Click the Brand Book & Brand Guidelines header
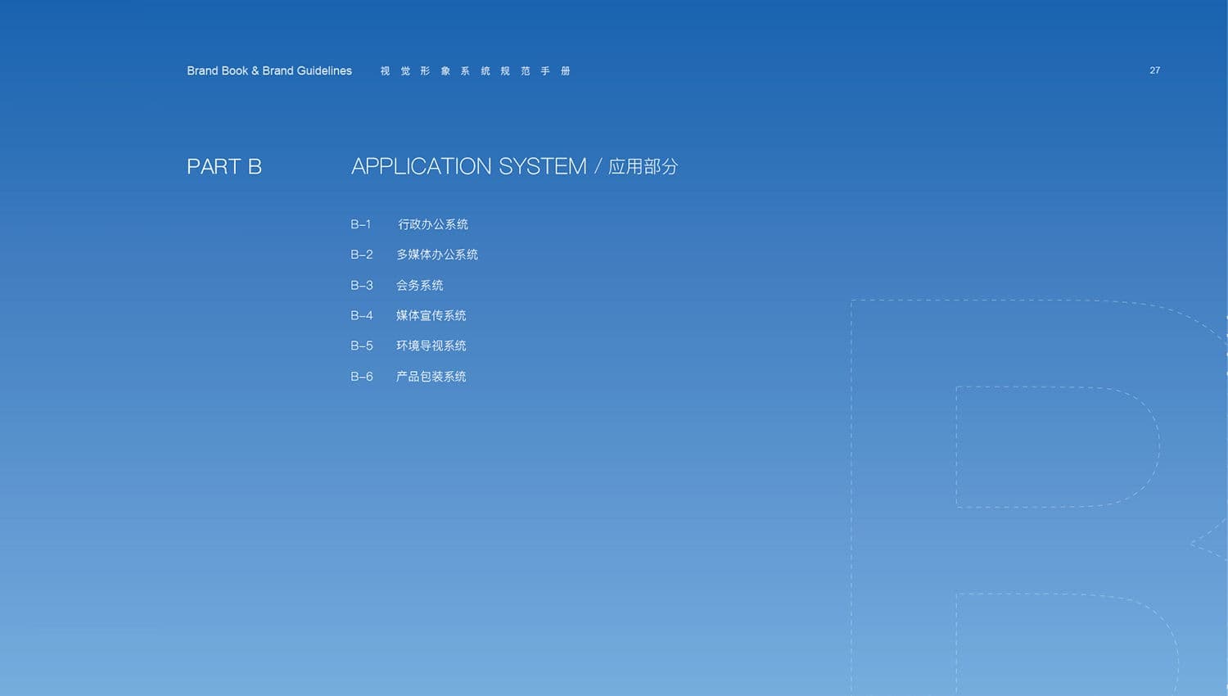The image size is (1228, 696). [x=269, y=71]
